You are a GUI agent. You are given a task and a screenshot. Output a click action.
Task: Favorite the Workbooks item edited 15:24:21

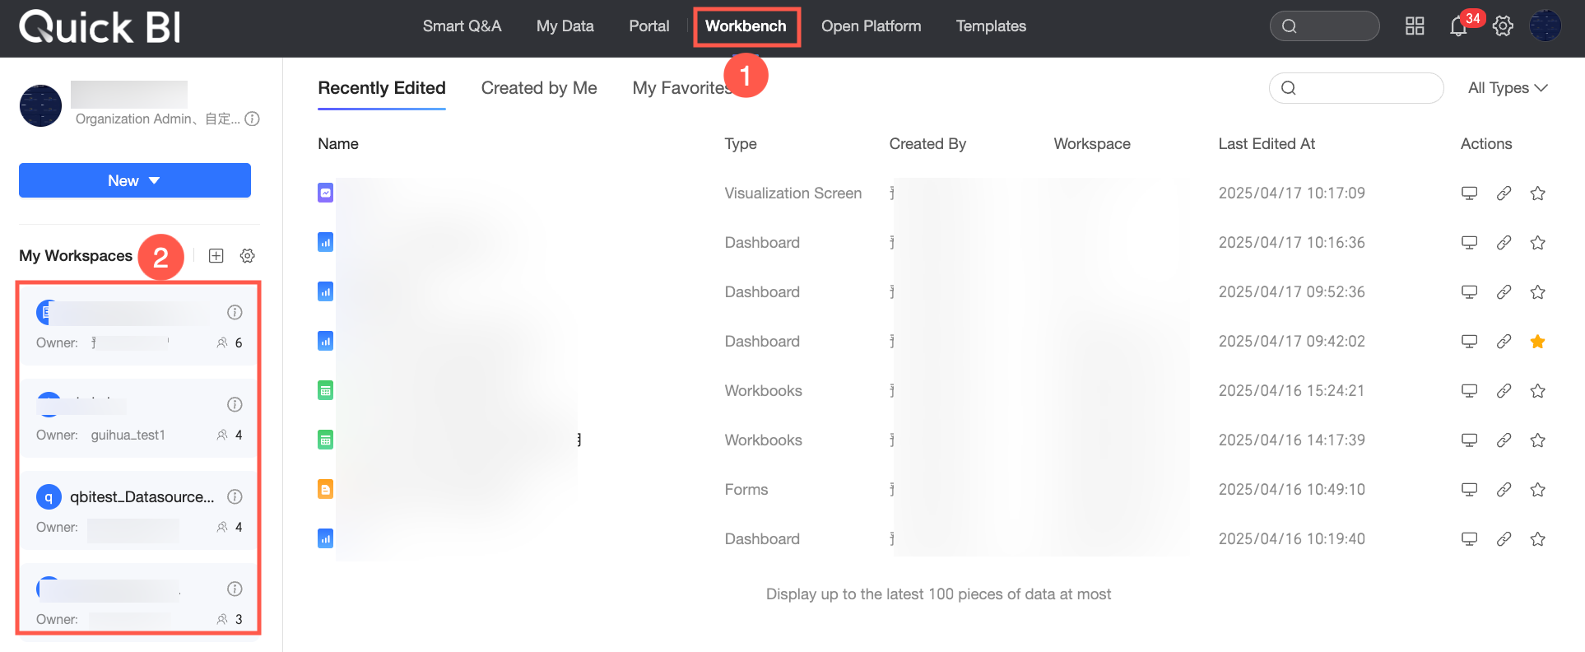coord(1537,391)
